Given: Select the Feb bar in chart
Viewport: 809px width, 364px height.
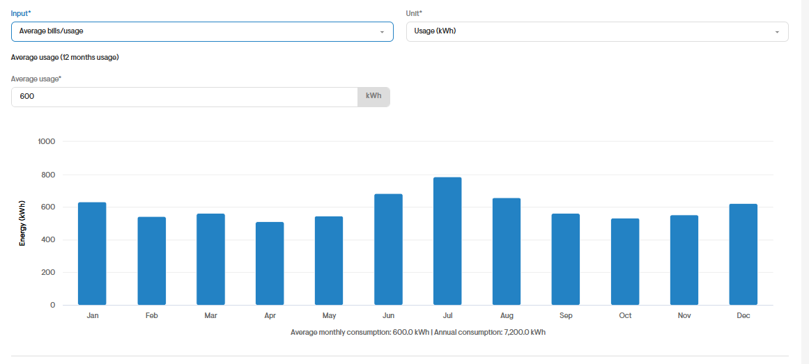Looking at the screenshot, I should [x=152, y=261].
